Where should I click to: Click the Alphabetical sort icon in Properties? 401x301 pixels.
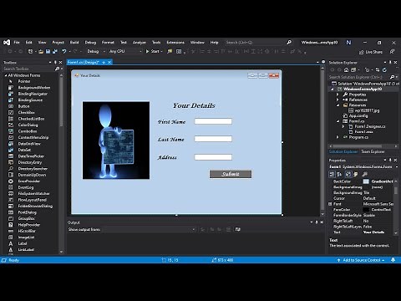point(339,175)
